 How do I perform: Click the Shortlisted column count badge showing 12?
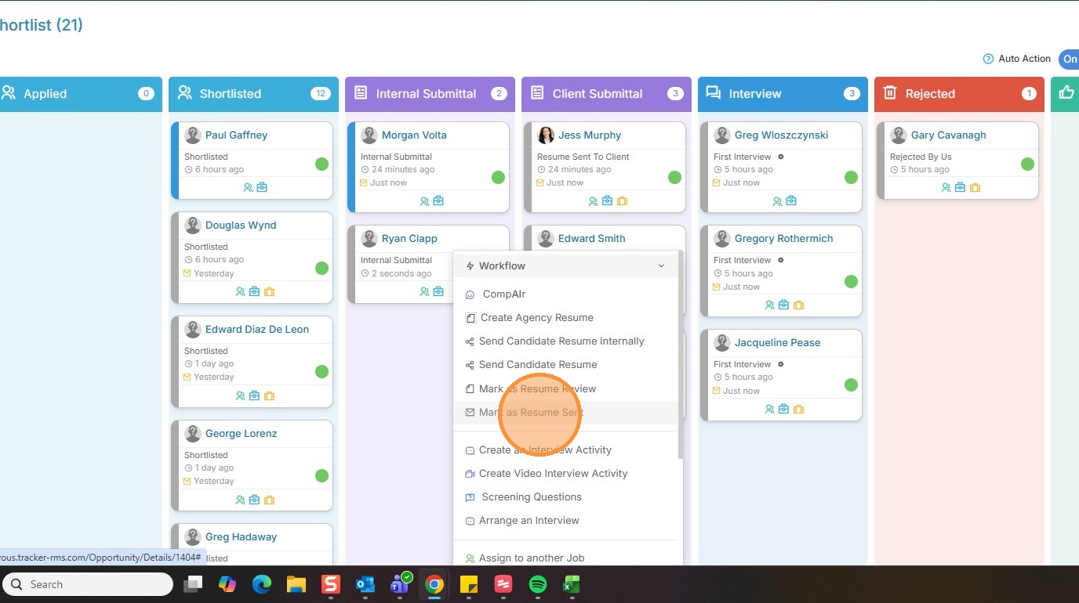pyautogui.click(x=320, y=94)
